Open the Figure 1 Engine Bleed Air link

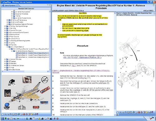coord(81,71)
